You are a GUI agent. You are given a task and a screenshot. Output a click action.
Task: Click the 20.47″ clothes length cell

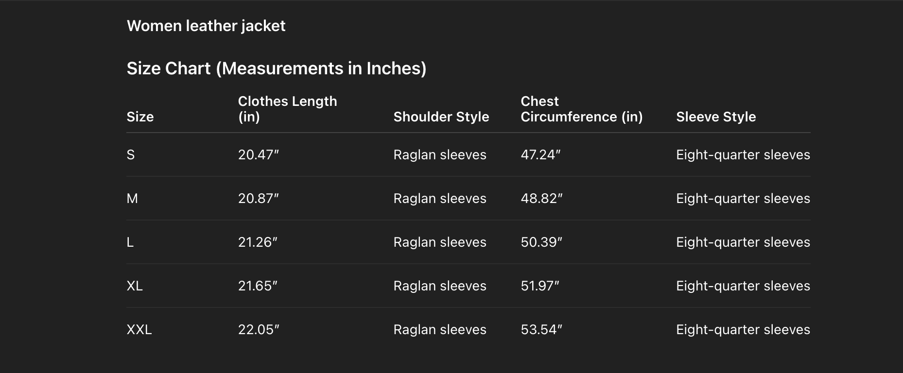(258, 155)
